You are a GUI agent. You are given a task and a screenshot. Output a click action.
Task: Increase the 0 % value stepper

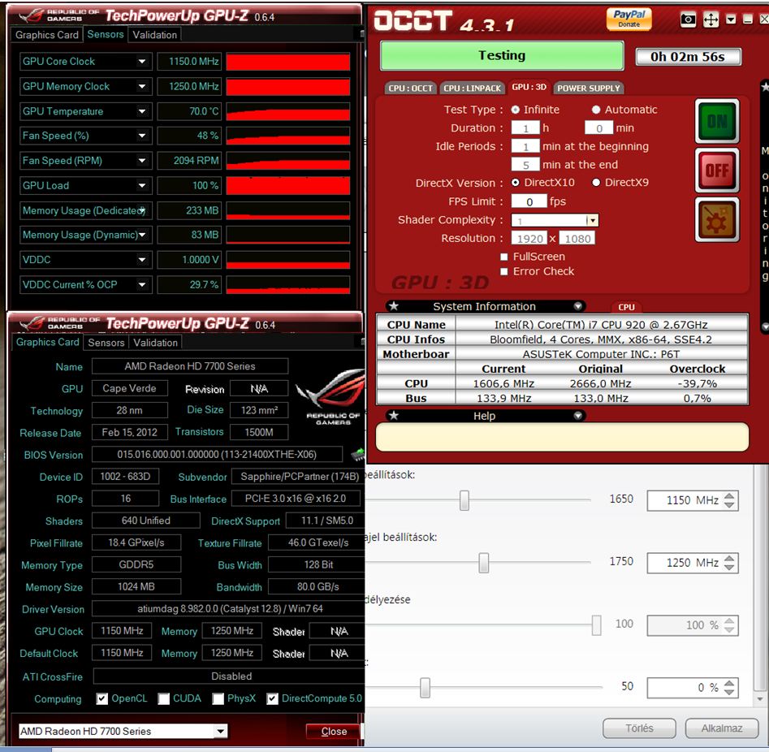729,683
